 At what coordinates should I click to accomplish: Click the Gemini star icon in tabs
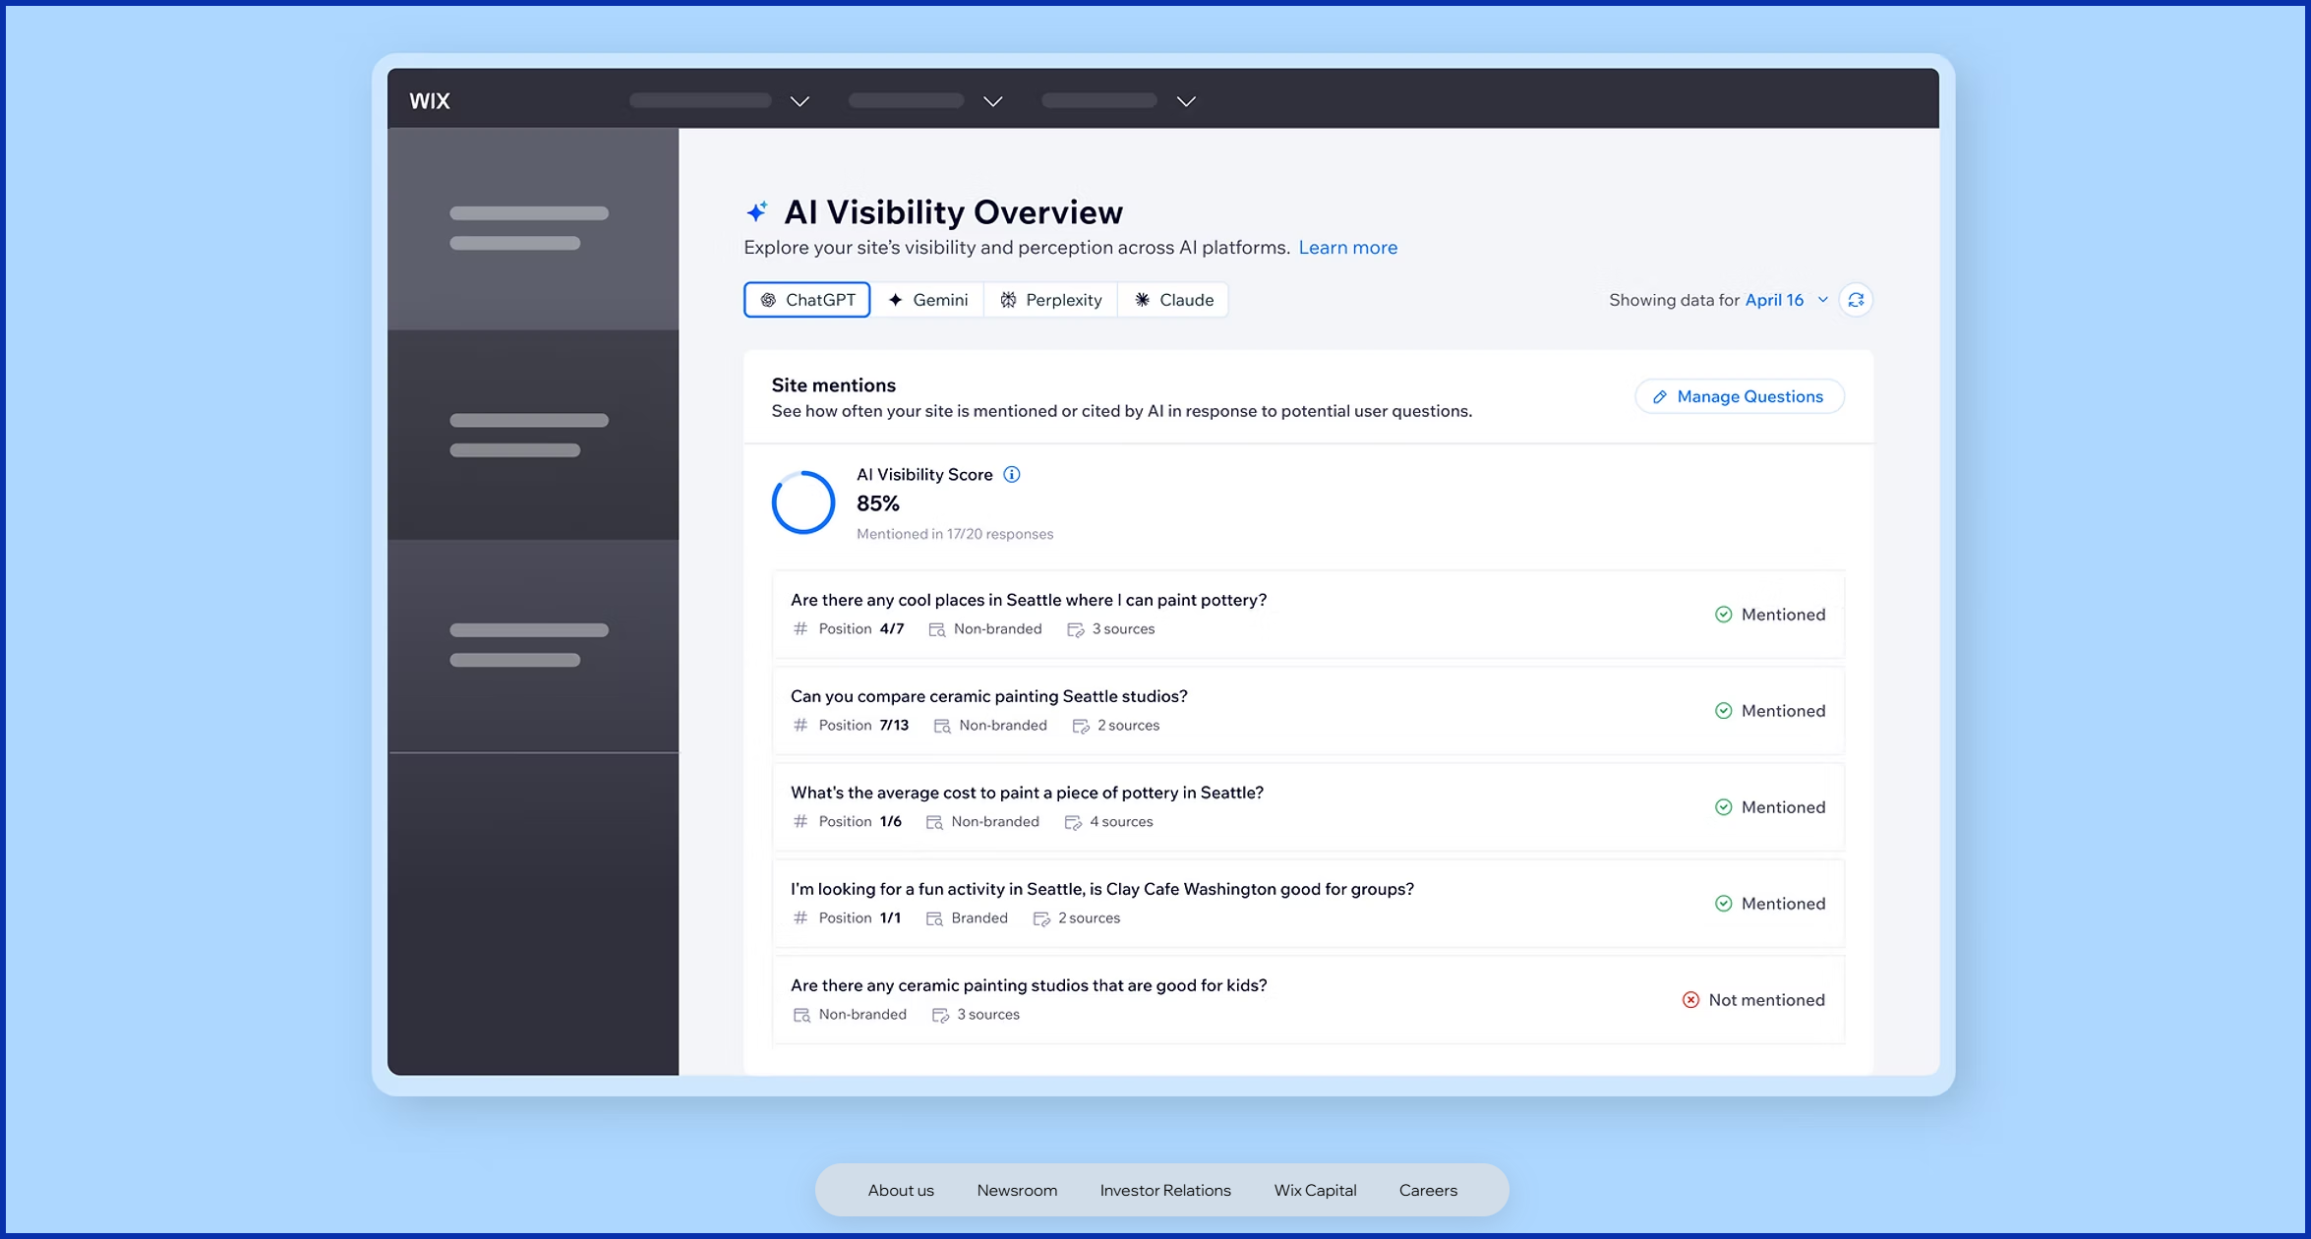(895, 300)
